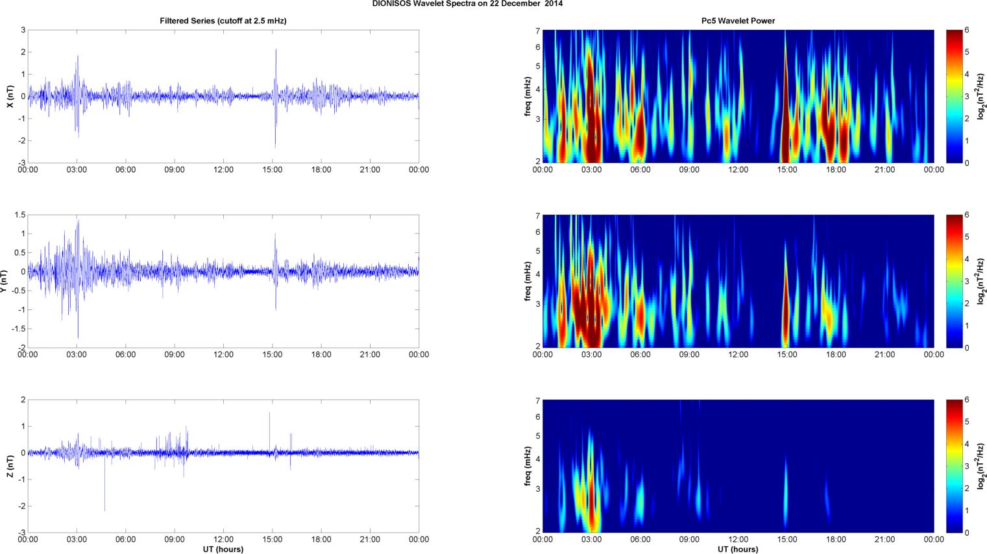This screenshot has height=554, width=987.
Task: Click "freq (mHz)" label of top wavelet plot
Action: [528, 96]
